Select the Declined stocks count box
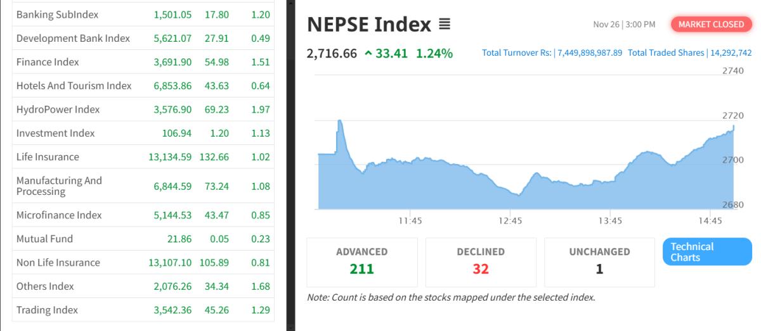Viewport: 761px width, 331px height. [x=481, y=261]
